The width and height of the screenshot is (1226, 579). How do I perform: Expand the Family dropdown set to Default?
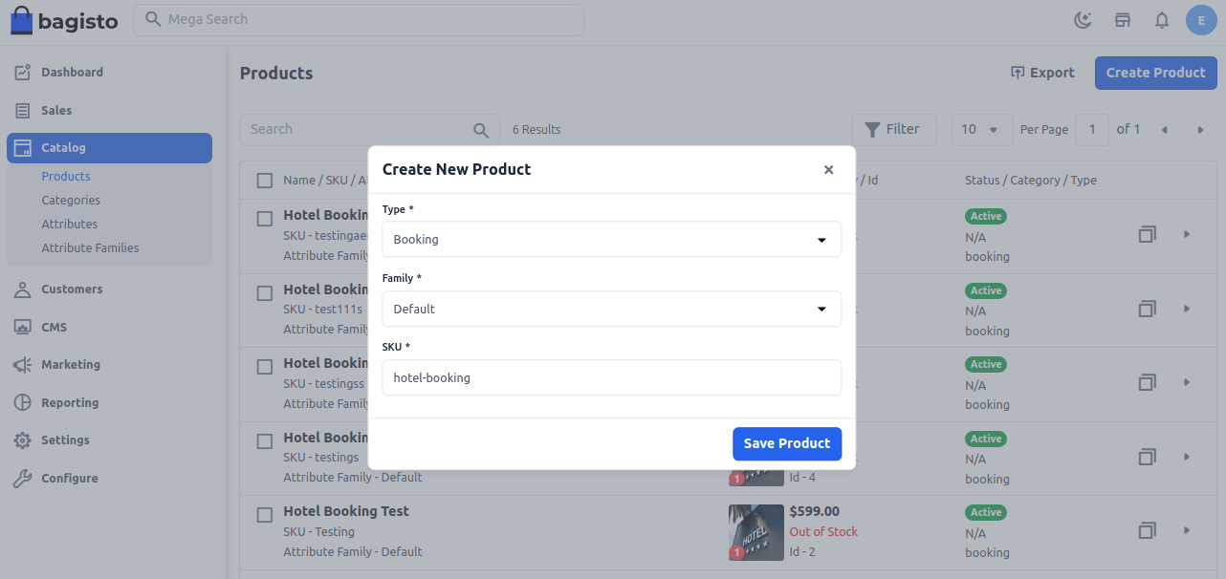(612, 309)
